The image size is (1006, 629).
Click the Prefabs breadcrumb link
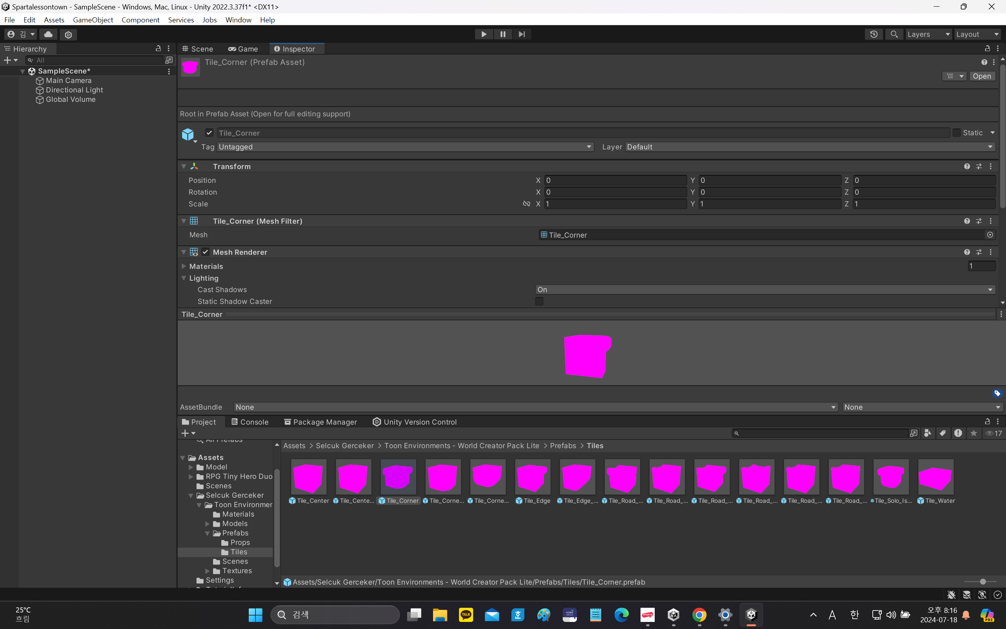click(x=563, y=445)
